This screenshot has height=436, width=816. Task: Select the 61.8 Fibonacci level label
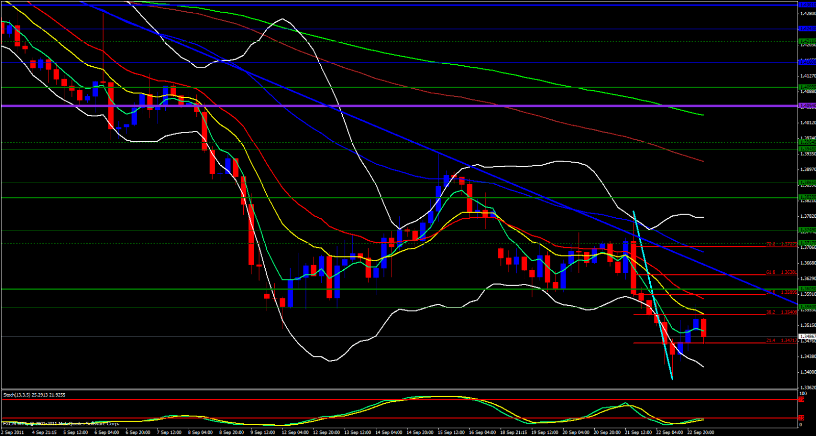[x=781, y=272]
